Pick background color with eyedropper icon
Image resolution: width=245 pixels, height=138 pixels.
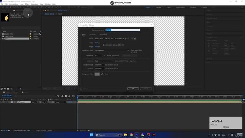pyautogui.click(x=102, y=74)
